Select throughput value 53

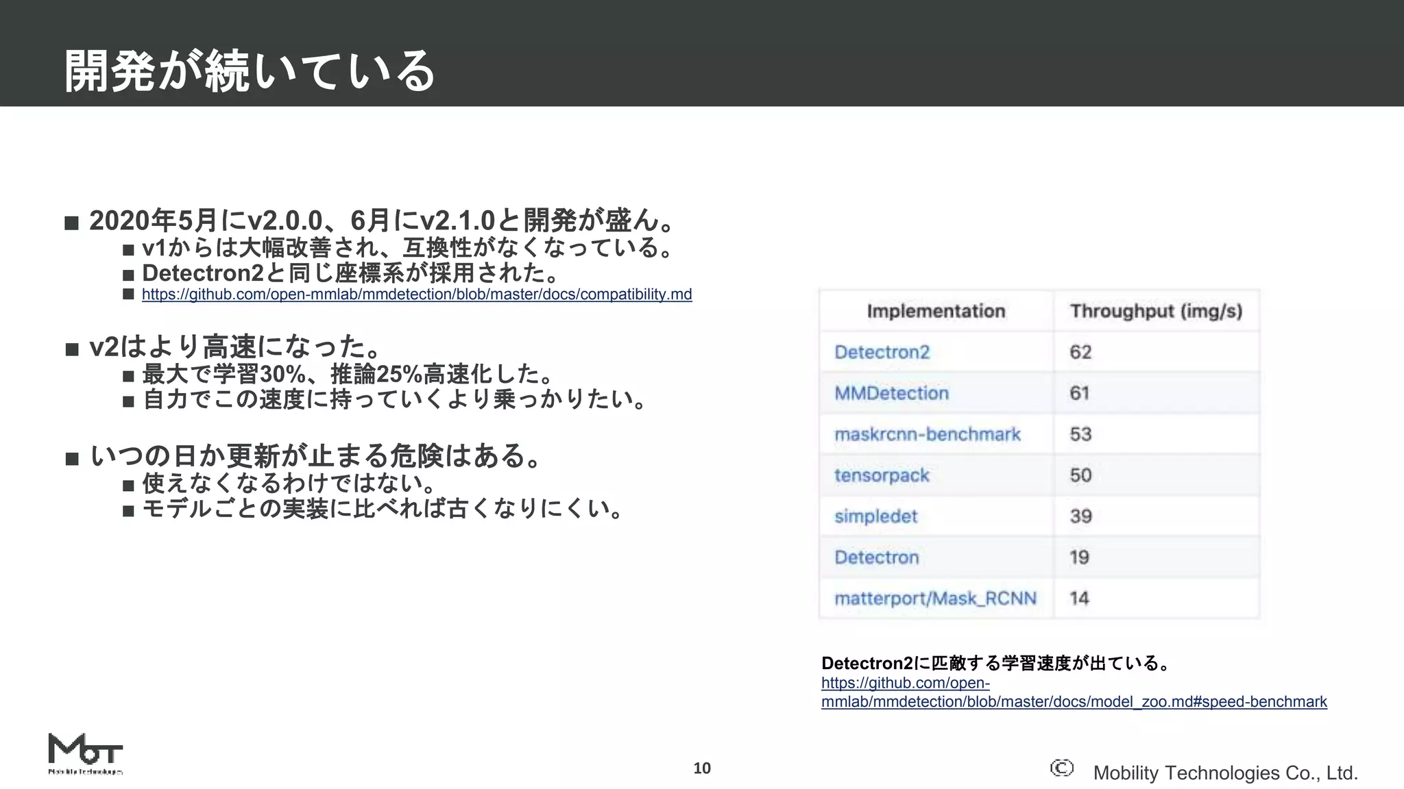[x=1080, y=434]
